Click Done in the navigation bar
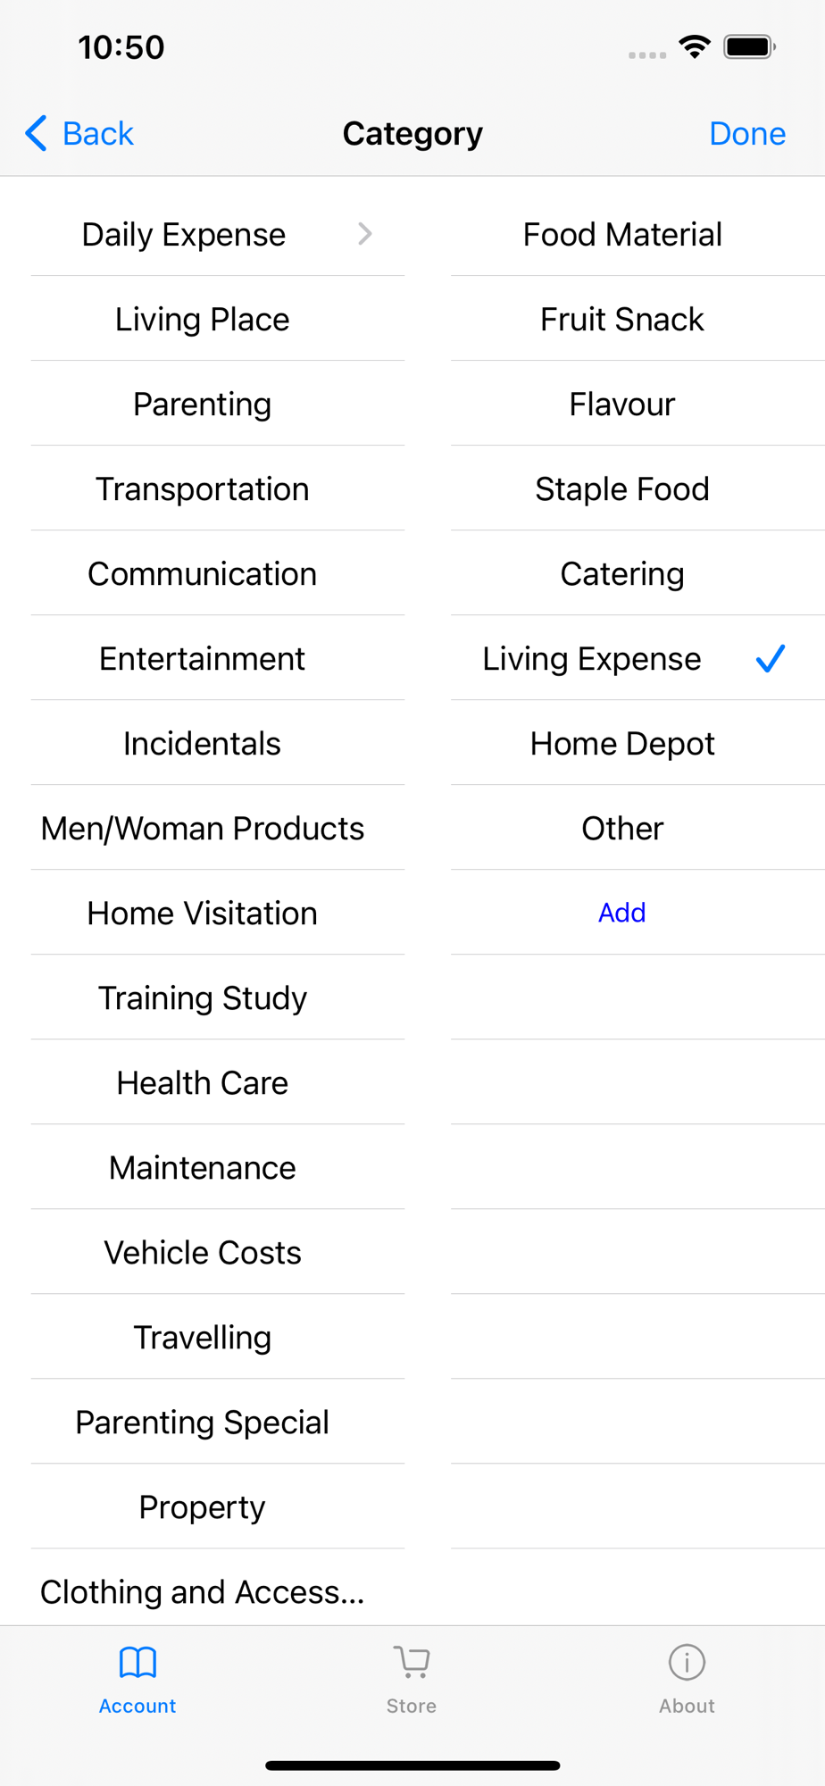 pos(747,134)
